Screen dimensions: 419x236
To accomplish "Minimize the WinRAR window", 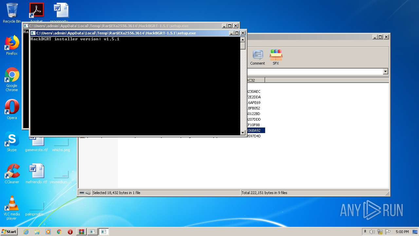I will (x=375, y=37).
